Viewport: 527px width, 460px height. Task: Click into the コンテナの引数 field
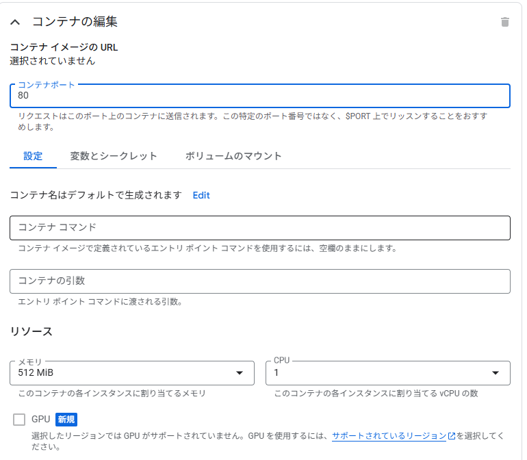coord(260,281)
